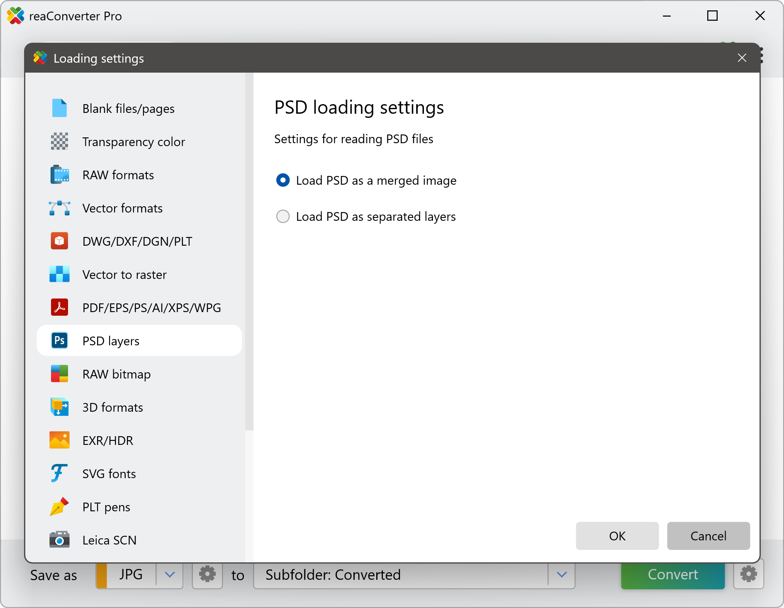Open the 3D formats settings section
The height and width of the screenshot is (608, 784).
coord(112,407)
